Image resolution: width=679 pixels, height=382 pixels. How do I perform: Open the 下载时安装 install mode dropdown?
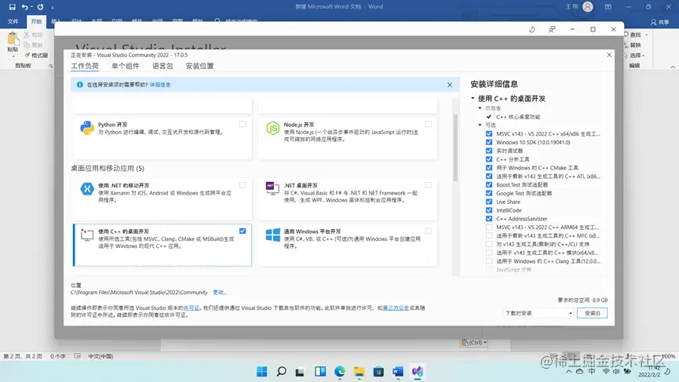click(538, 313)
